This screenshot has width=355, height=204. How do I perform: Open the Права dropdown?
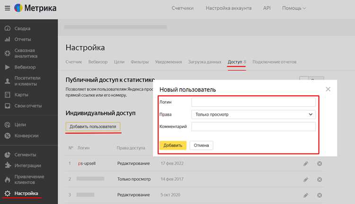pos(253,115)
